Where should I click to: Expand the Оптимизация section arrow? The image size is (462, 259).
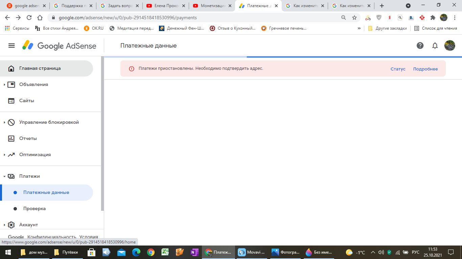pos(4,155)
